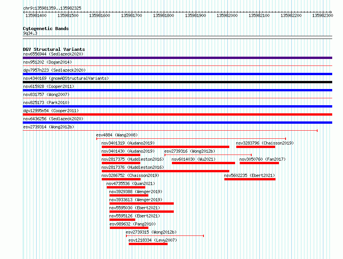Select the red nsv6014030 variant bar
The width and height of the screenshot is (343, 259).
pos(203,163)
